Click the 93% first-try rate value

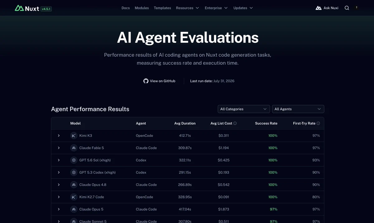pos(316,160)
